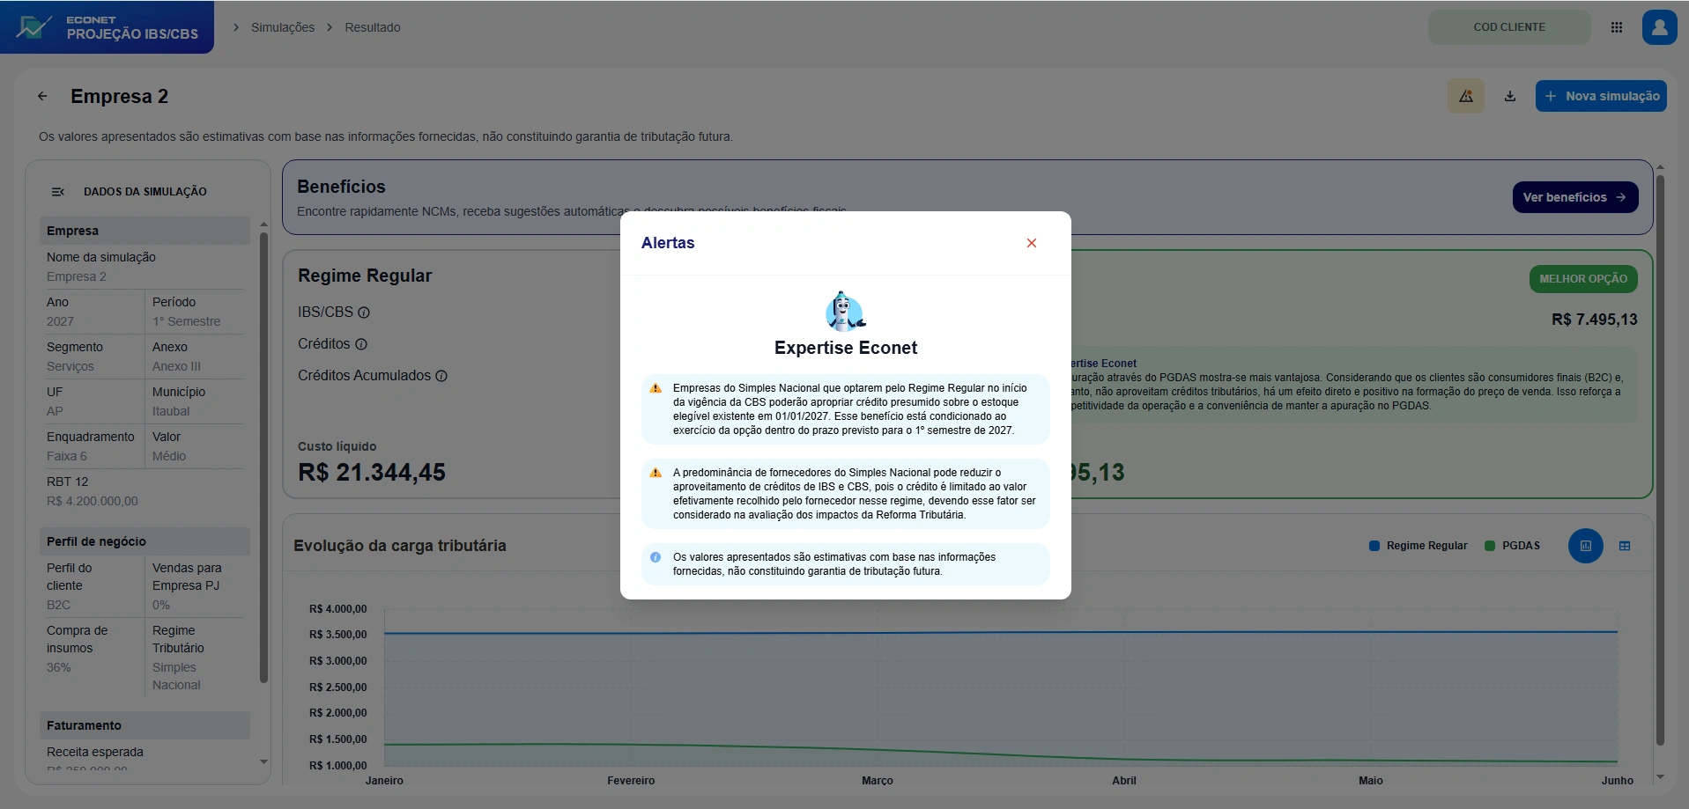
Task: Click the warning icon beside the fornecedores alert
Action: point(656,473)
